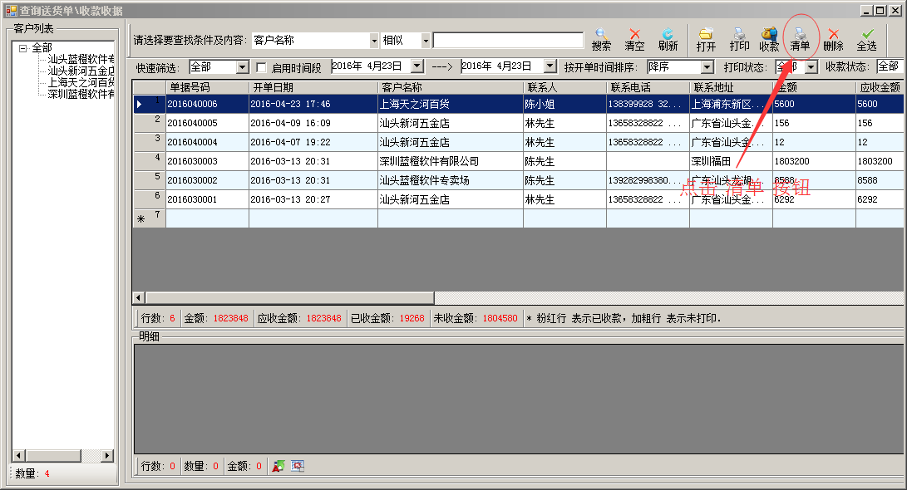The image size is (907, 490).
Task: Open the start date picker dropdown
Action: pyautogui.click(x=417, y=66)
